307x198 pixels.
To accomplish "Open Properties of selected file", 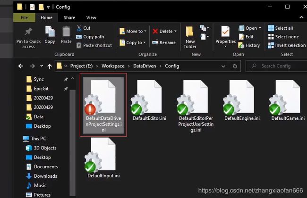I will pyautogui.click(x=225, y=34).
